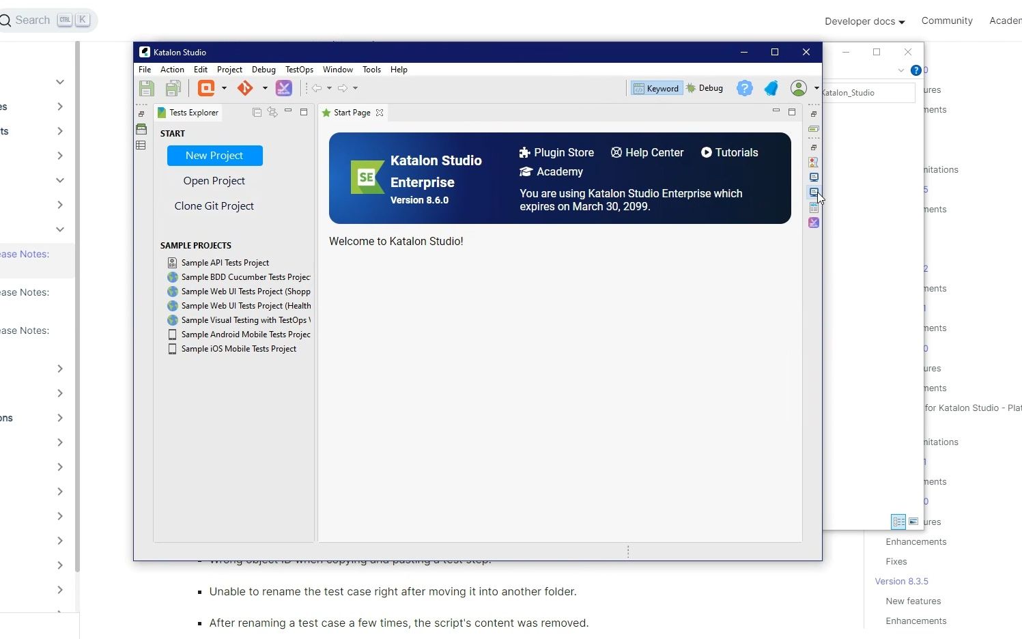Open the Tools menu
The image size is (1022, 639).
click(x=371, y=70)
